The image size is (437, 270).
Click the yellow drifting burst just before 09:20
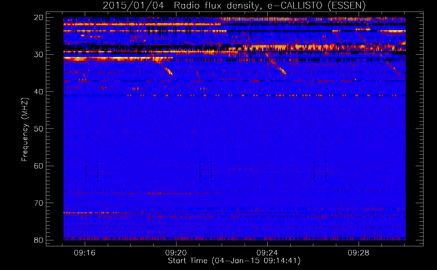coord(169,72)
